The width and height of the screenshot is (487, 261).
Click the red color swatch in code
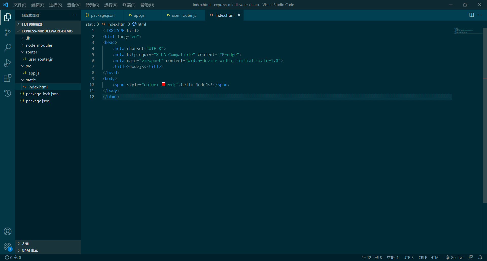[x=164, y=84]
